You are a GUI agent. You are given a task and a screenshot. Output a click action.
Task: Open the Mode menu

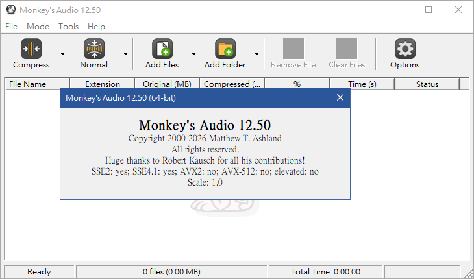38,27
